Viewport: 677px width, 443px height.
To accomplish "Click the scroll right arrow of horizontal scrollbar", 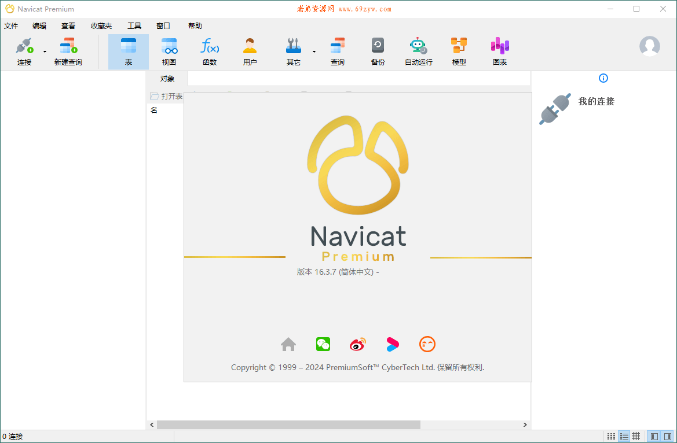I will (x=525, y=425).
